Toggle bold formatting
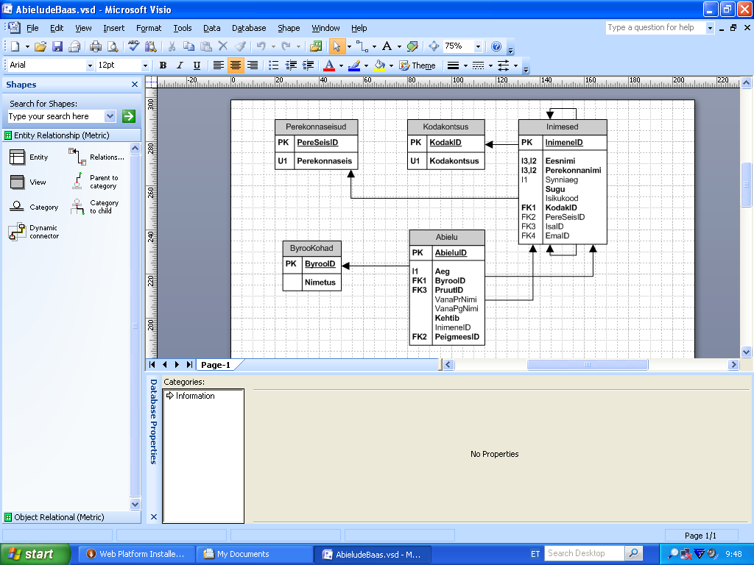This screenshot has height=565, width=754. pos(163,65)
